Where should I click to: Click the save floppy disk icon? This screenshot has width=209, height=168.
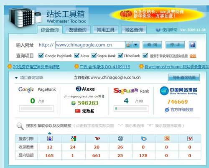coord(192,45)
